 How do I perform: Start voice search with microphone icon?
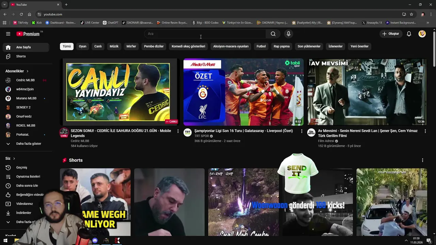pyautogui.click(x=289, y=34)
